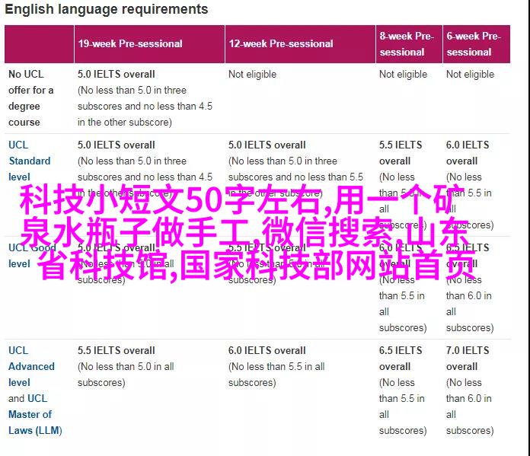Open the UCL Good level link
This screenshot has width=530, height=456.
[x=32, y=256]
